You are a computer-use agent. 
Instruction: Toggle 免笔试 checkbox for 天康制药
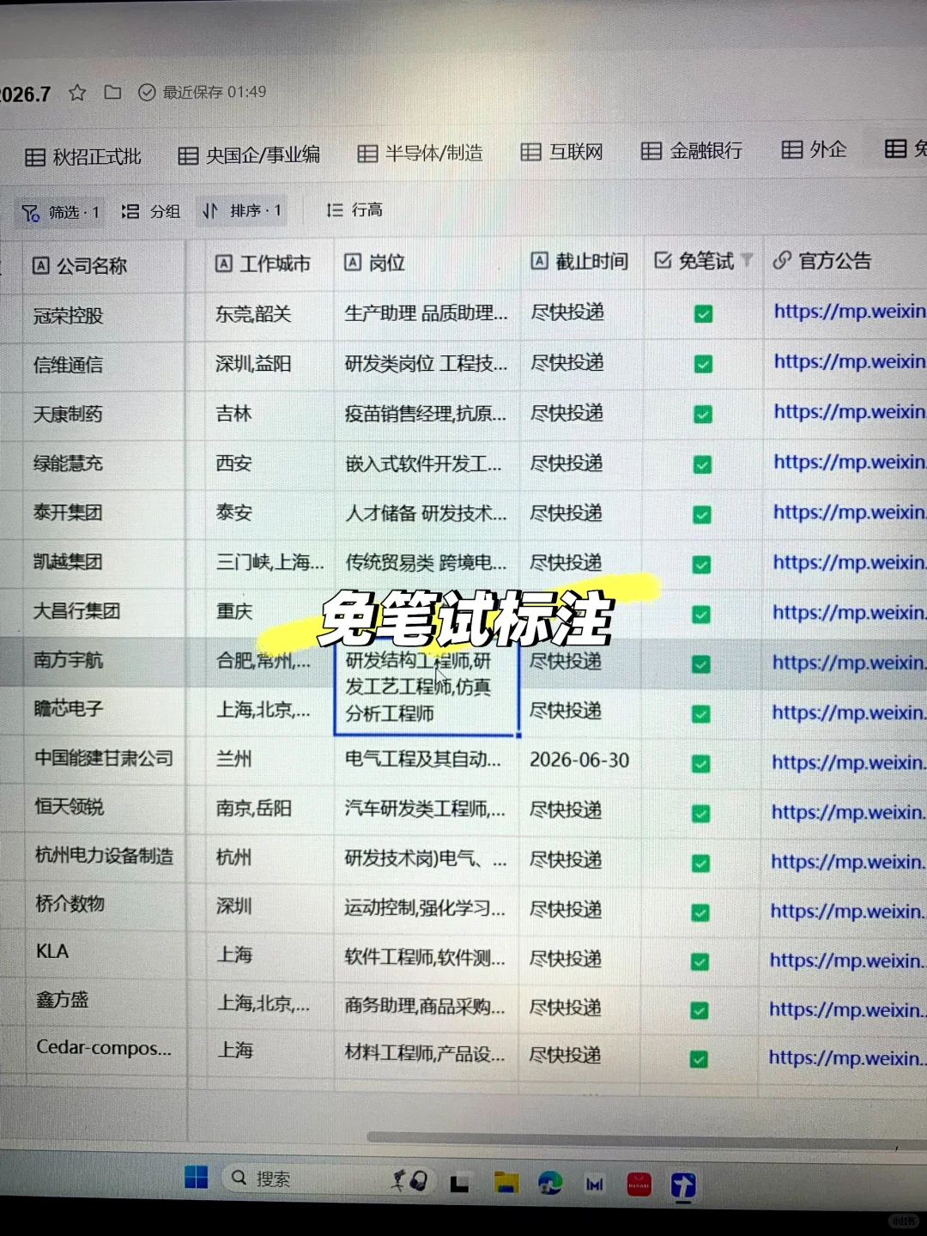coord(703,415)
